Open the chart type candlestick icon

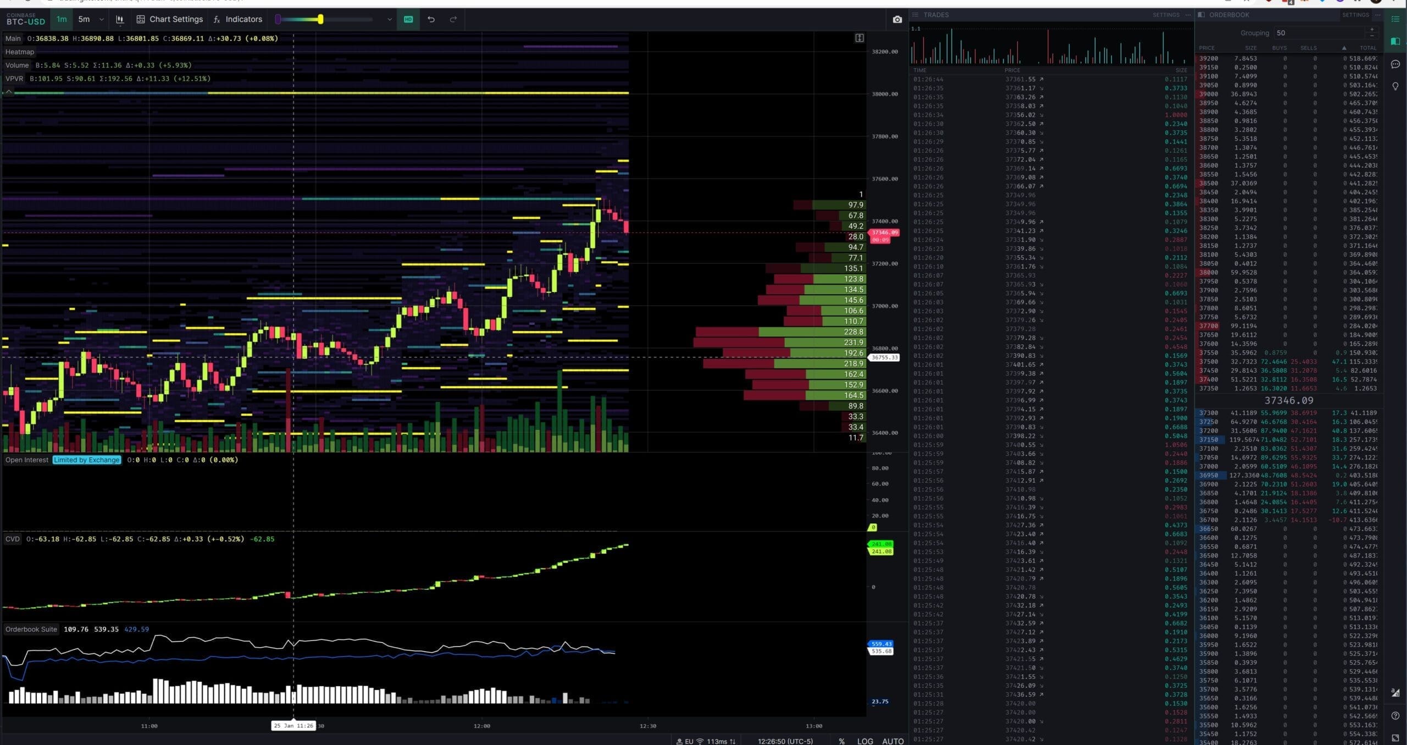point(120,19)
